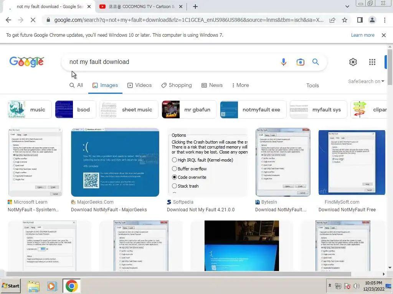This screenshot has width=393, height=294.
Task: Expand the SafeSearch on dropdown
Action: pos(366,82)
